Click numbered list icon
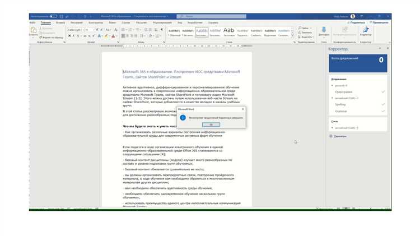The width and height of the screenshot is (420, 236). click(x=130, y=30)
